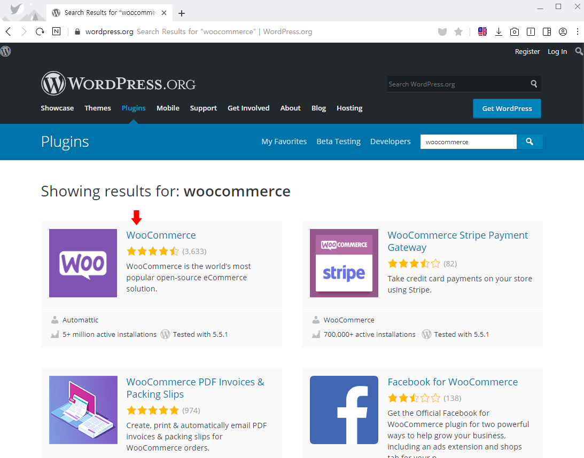Open the Blog menu item
Viewport: 584px width, 458px height.
pos(319,108)
